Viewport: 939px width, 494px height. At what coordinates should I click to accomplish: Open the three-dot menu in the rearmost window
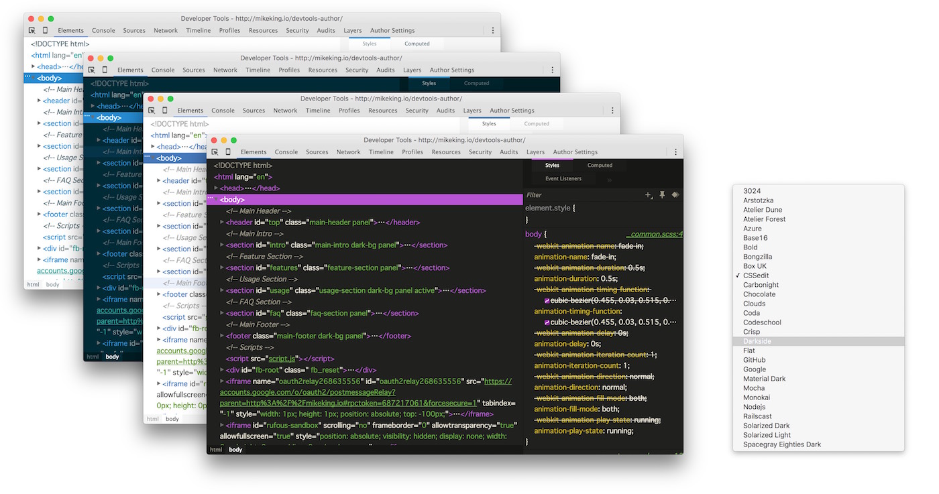click(493, 30)
